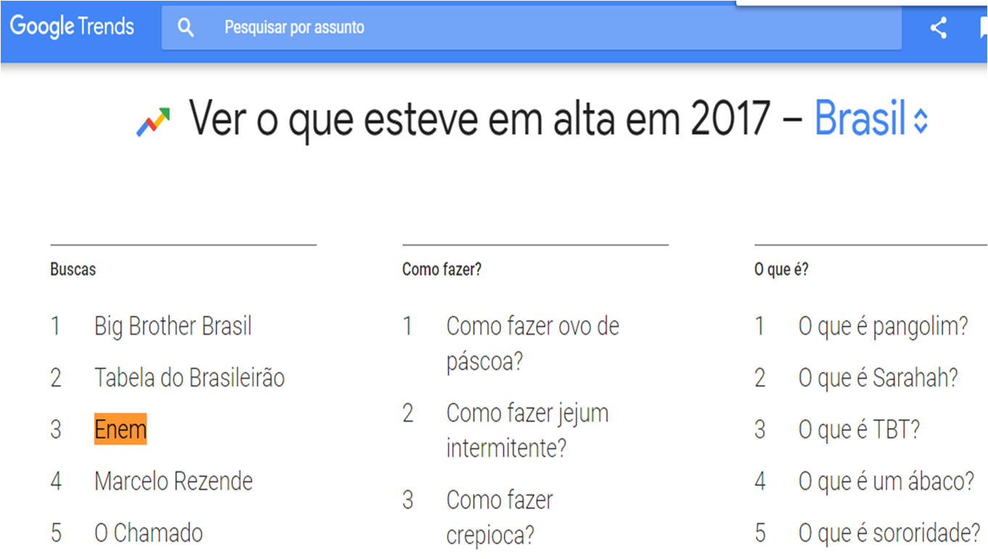Click 'Como fazer jejum intermitente?' entry

click(x=527, y=431)
